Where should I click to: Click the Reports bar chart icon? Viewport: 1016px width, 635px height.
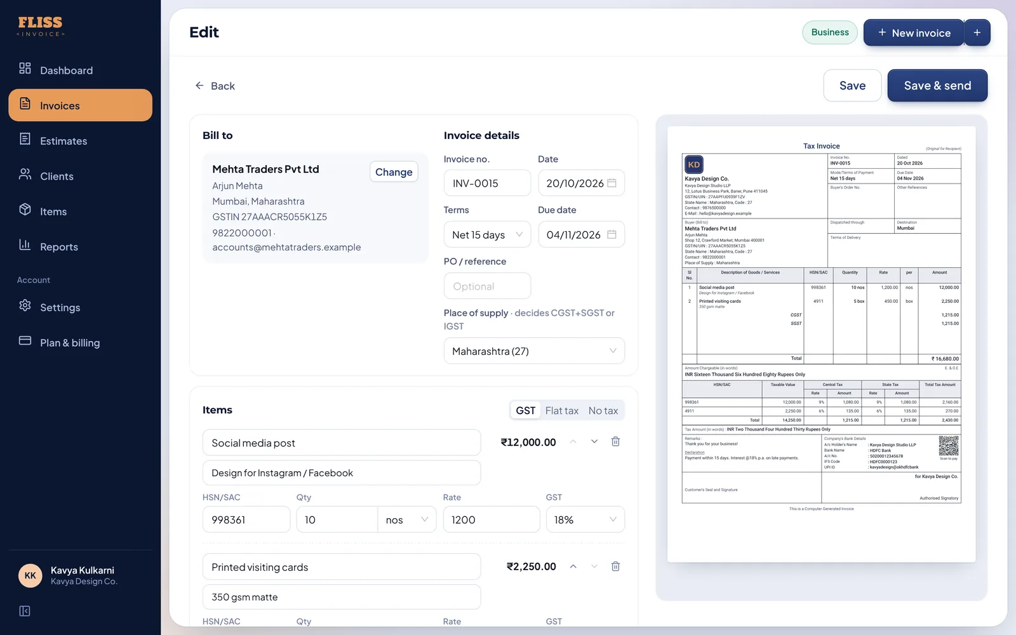click(x=25, y=244)
